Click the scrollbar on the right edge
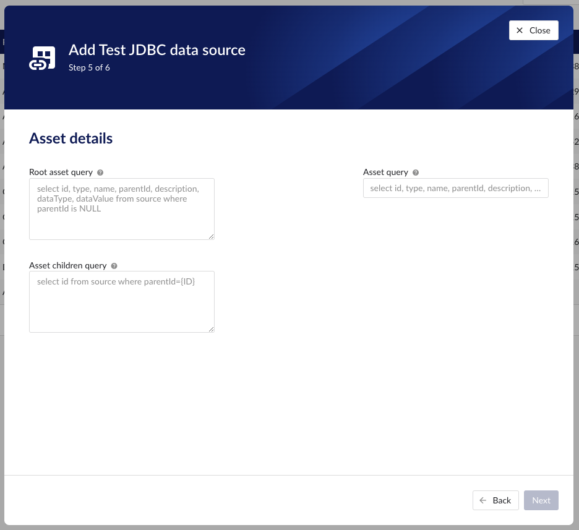The image size is (579, 530). coord(576,260)
